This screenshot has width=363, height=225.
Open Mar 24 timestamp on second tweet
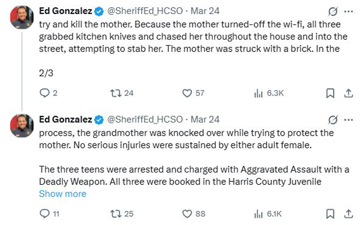(x=205, y=120)
